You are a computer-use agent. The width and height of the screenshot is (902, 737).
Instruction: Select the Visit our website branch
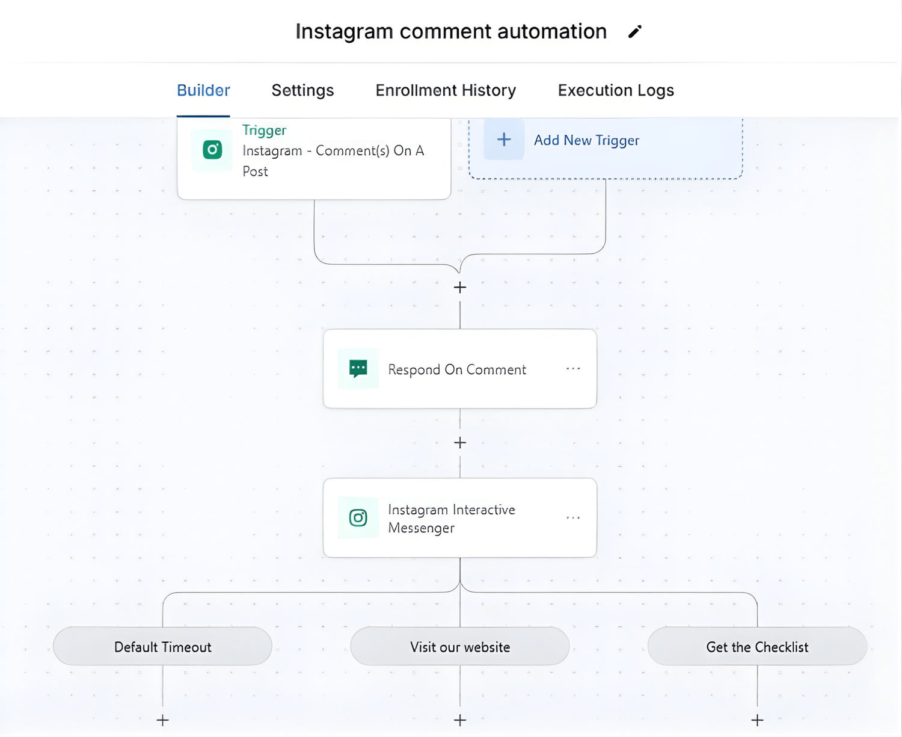[x=460, y=647]
